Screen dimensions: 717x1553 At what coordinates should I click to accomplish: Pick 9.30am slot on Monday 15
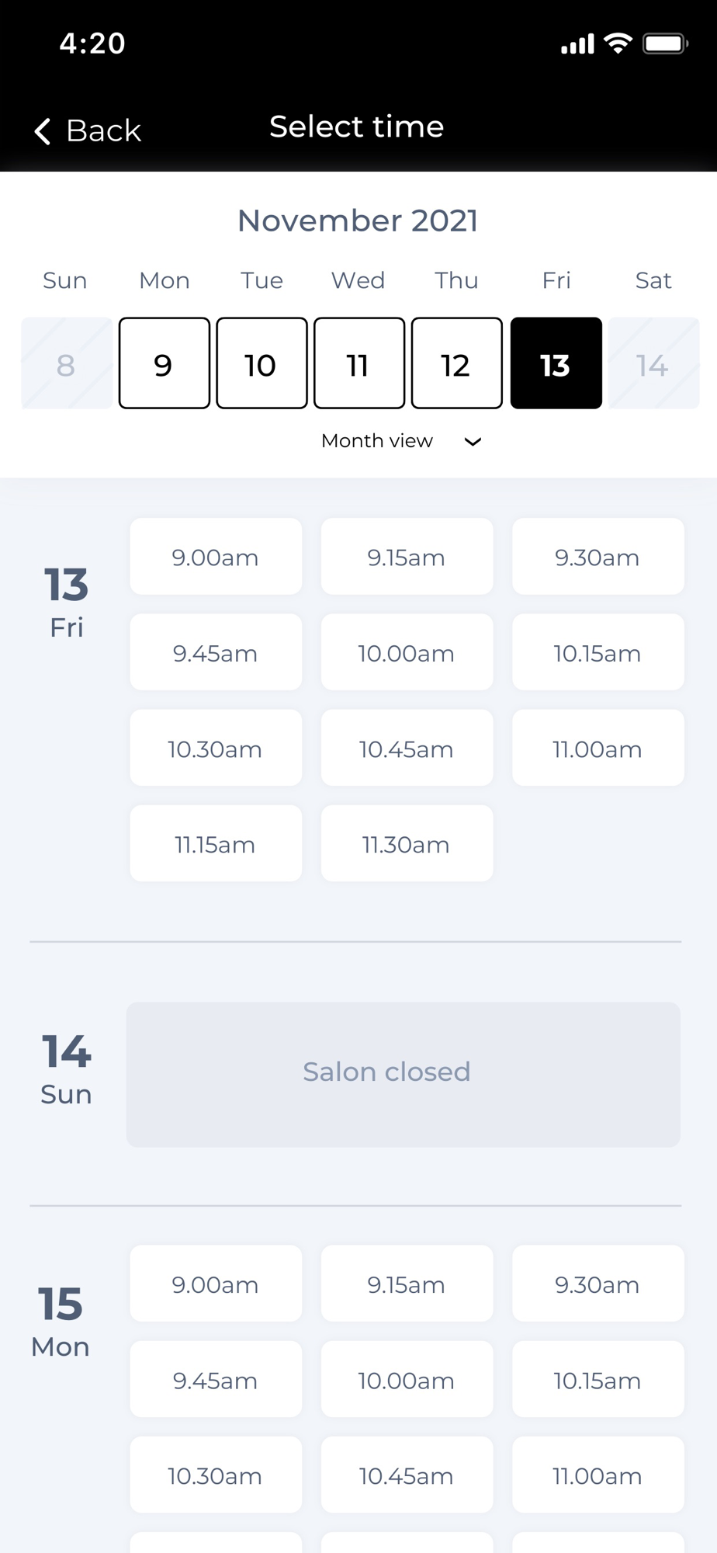598,1284
